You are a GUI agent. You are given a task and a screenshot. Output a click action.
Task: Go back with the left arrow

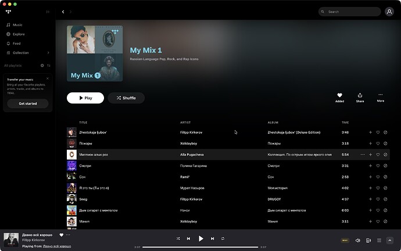pyautogui.click(x=63, y=12)
